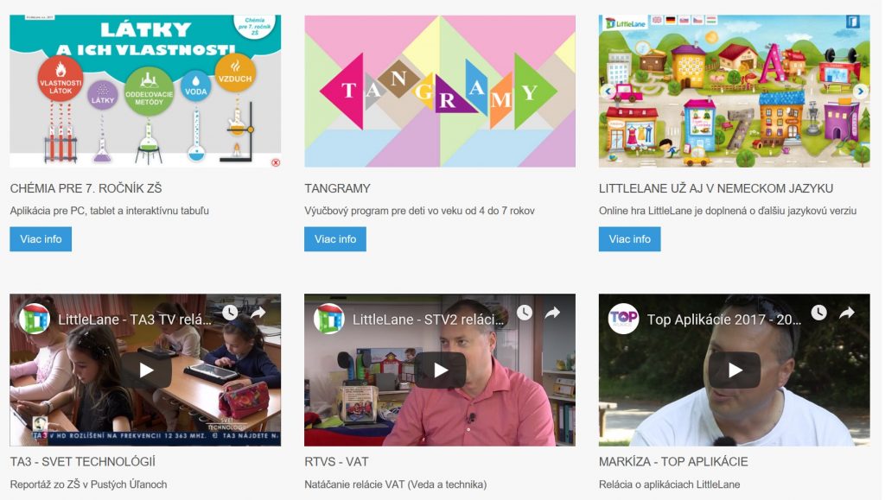Play the LittleLane STV2 relácia video
The width and height of the screenshot is (885, 500).
[440, 370]
